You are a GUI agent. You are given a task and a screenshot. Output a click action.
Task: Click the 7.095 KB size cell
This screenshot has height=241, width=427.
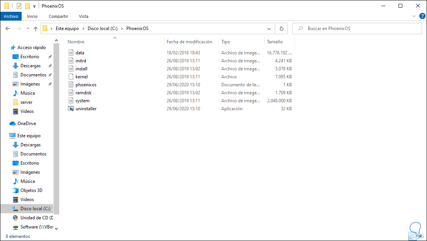click(x=283, y=77)
